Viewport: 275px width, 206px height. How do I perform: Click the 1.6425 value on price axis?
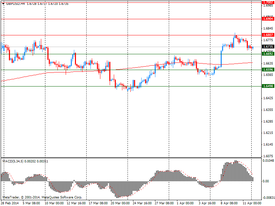point(268,98)
